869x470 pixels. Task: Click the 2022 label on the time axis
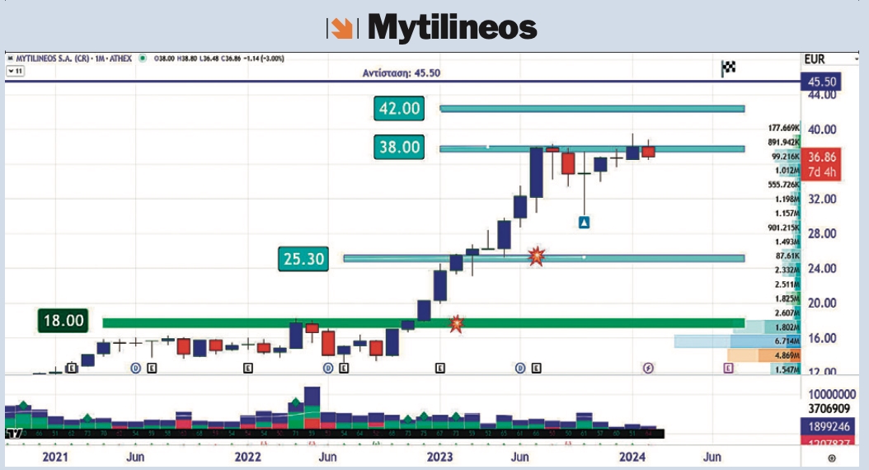pyautogui.click(x=247, y=457)
